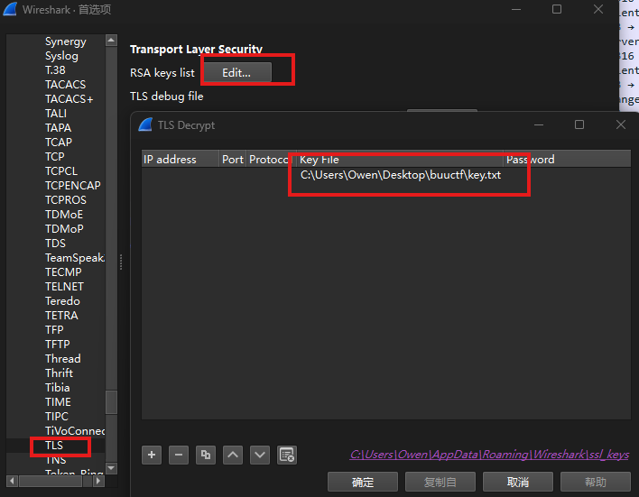
Task: Select TCPENCAP protocol entry
Action: pyautogui.click(x=72, y=185)
